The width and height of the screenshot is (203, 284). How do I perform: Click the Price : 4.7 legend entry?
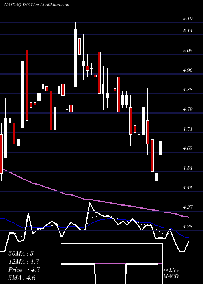[24, 270]
